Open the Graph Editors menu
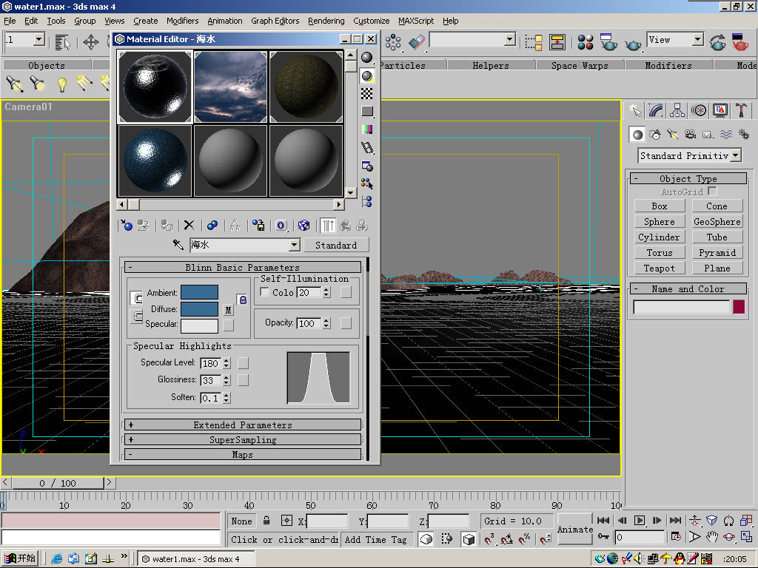The width and height of the screenshot is (758, 568). 275,21
